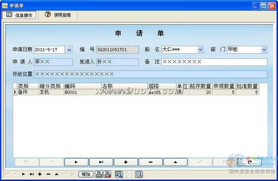Click the 申领数量 column header

coord(224,86)
